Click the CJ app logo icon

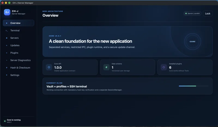[7, 12]
